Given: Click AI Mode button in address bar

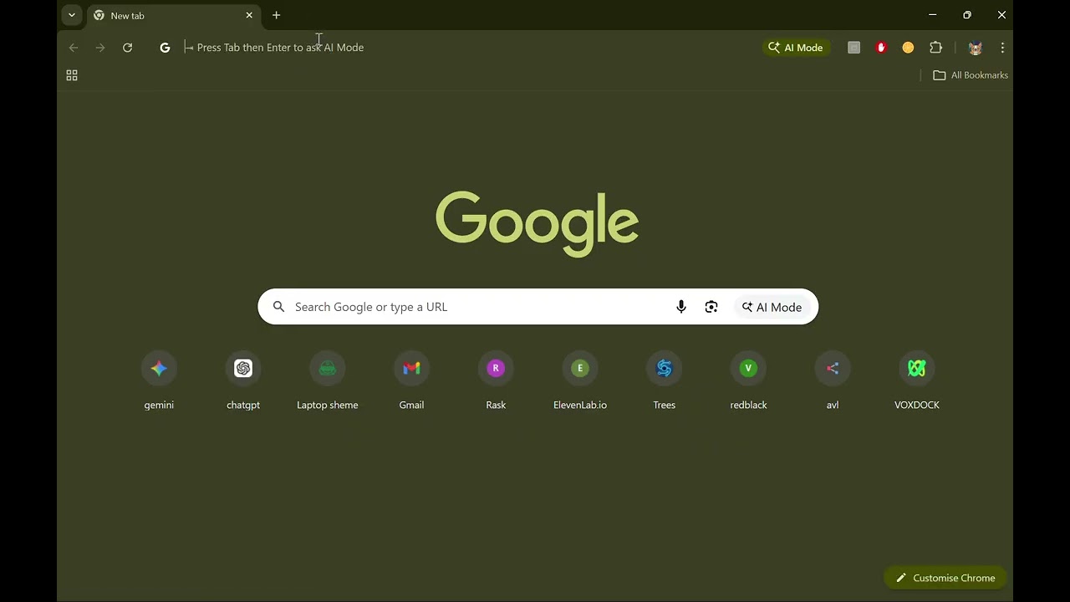Looking at the screenshot, I should [797, 48].
